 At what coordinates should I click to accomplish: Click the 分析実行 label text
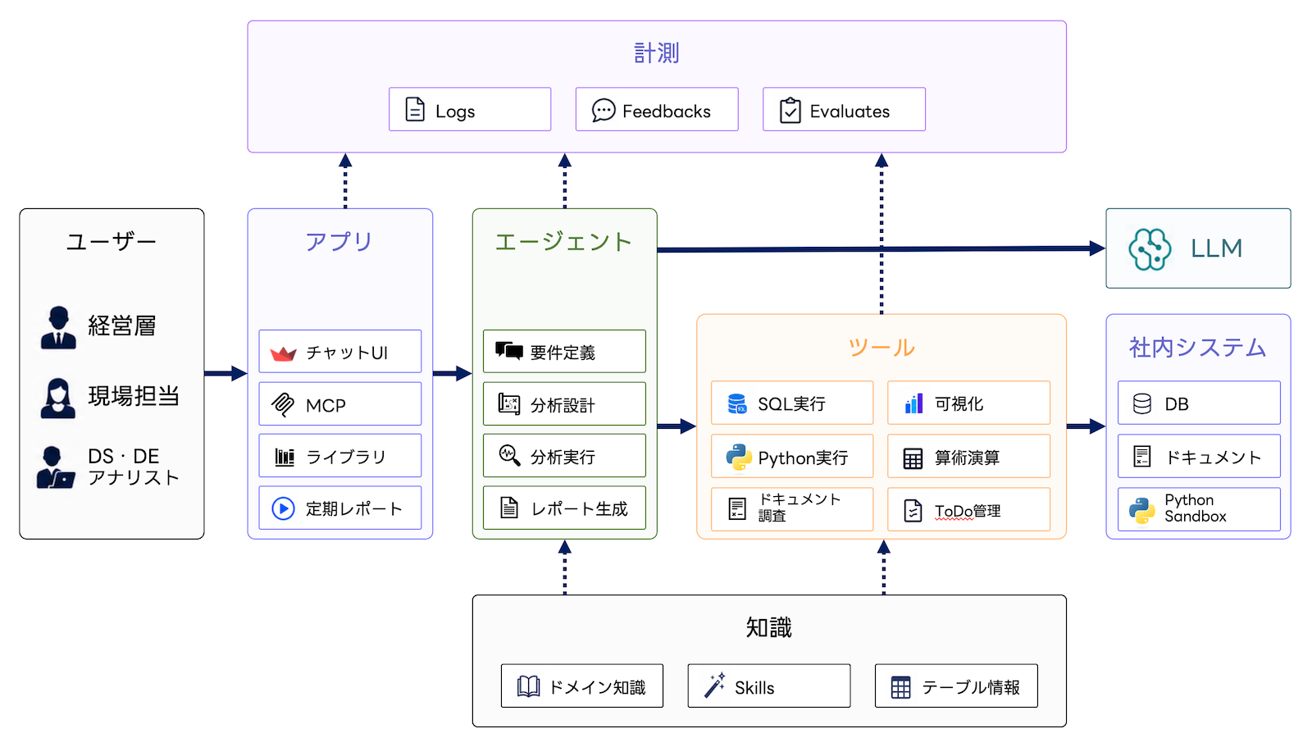pyautogui.click(x=563, y=457)
